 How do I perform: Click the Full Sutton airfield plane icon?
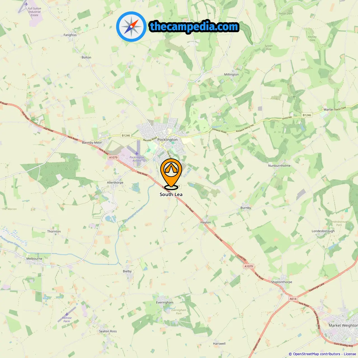pyautogui.click(x=26, y=4)
